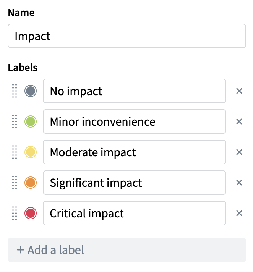The width and height of the screenshot is (253, 272).
Task: Click the Add a label button
Action: point(126,250)
